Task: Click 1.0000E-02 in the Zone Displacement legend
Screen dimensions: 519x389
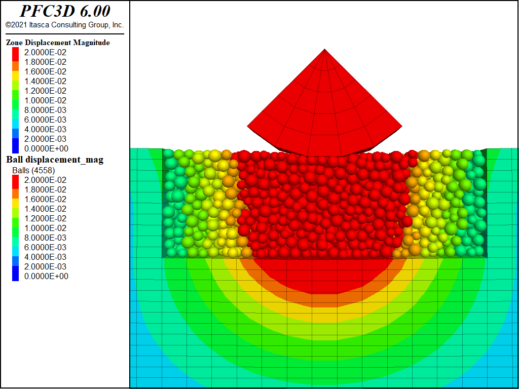Action: point(45,100)
